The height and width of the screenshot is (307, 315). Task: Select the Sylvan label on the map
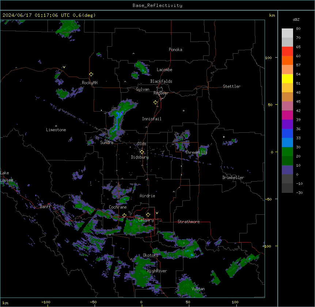pyautogui.click(x=143, y=89)
